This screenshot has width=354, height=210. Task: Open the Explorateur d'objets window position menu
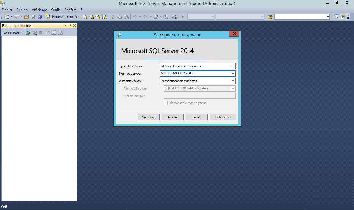[x=65, y=25]
